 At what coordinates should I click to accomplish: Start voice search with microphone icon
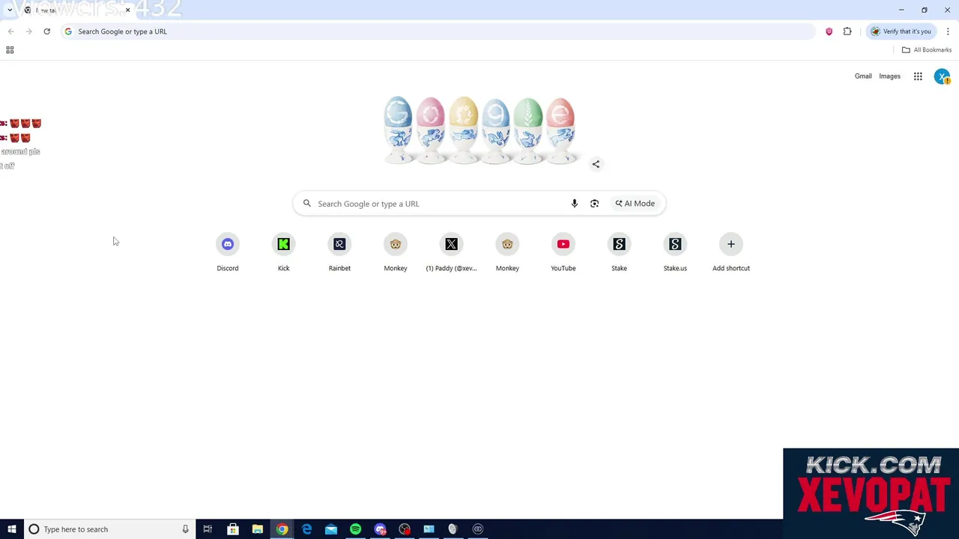click(575, 204)
